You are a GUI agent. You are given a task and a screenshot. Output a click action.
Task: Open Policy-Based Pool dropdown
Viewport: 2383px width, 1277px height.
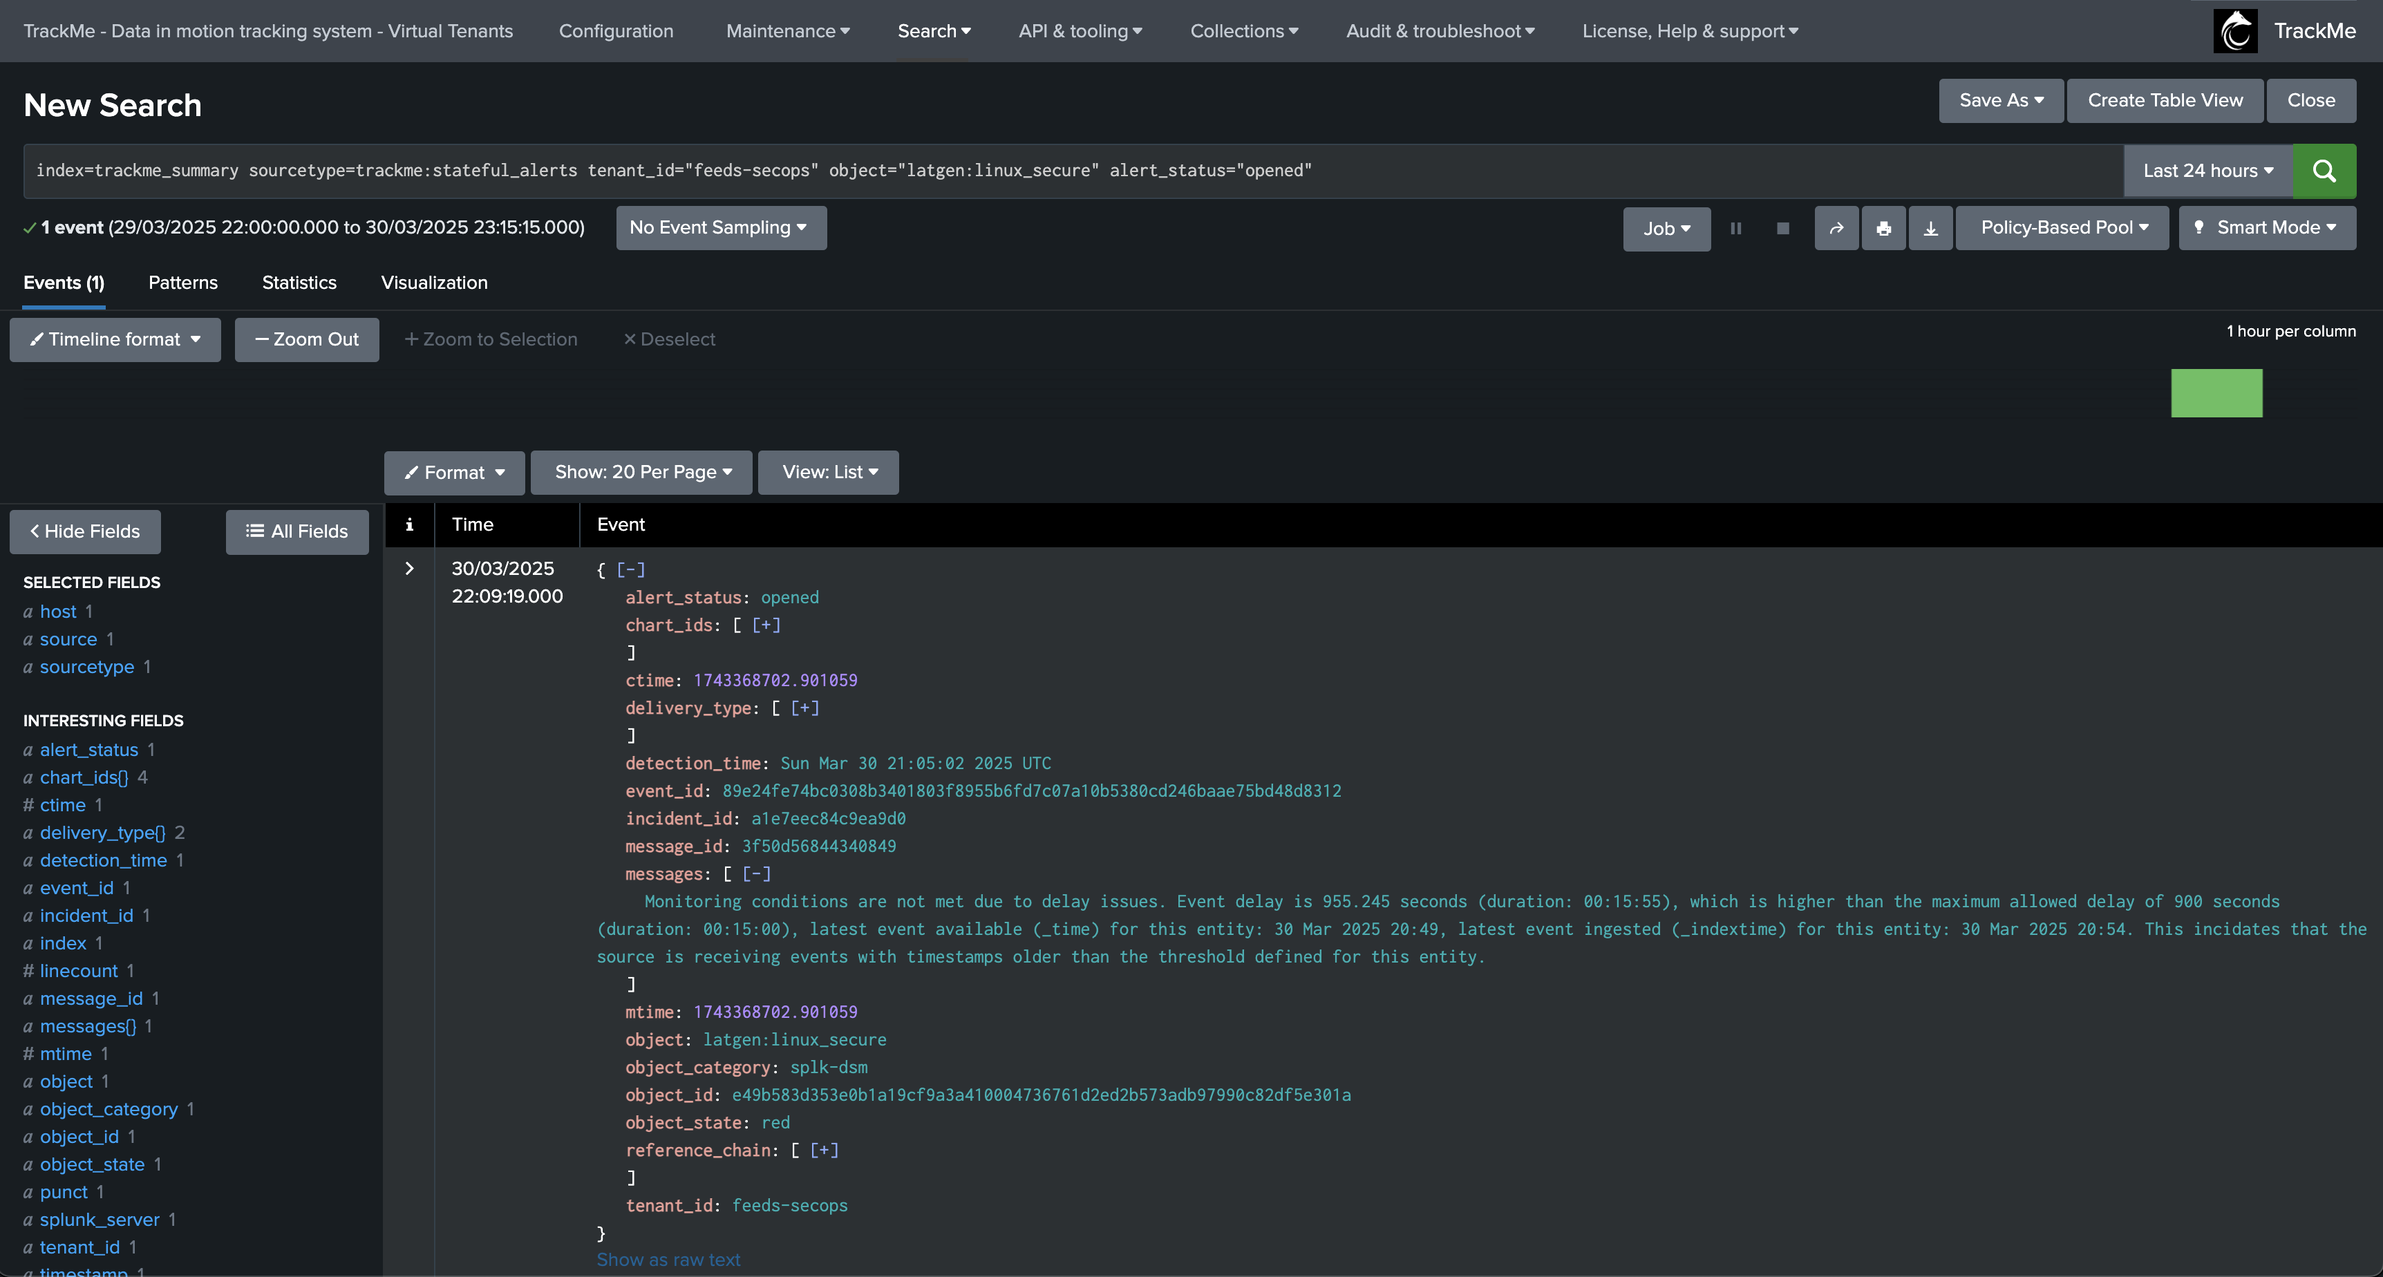coord(2062,229)
